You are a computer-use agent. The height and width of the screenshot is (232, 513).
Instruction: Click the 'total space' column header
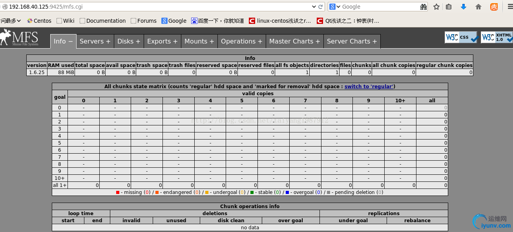[x=90, y=65]
